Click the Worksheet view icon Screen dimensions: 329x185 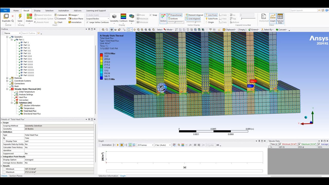(264, 18)
